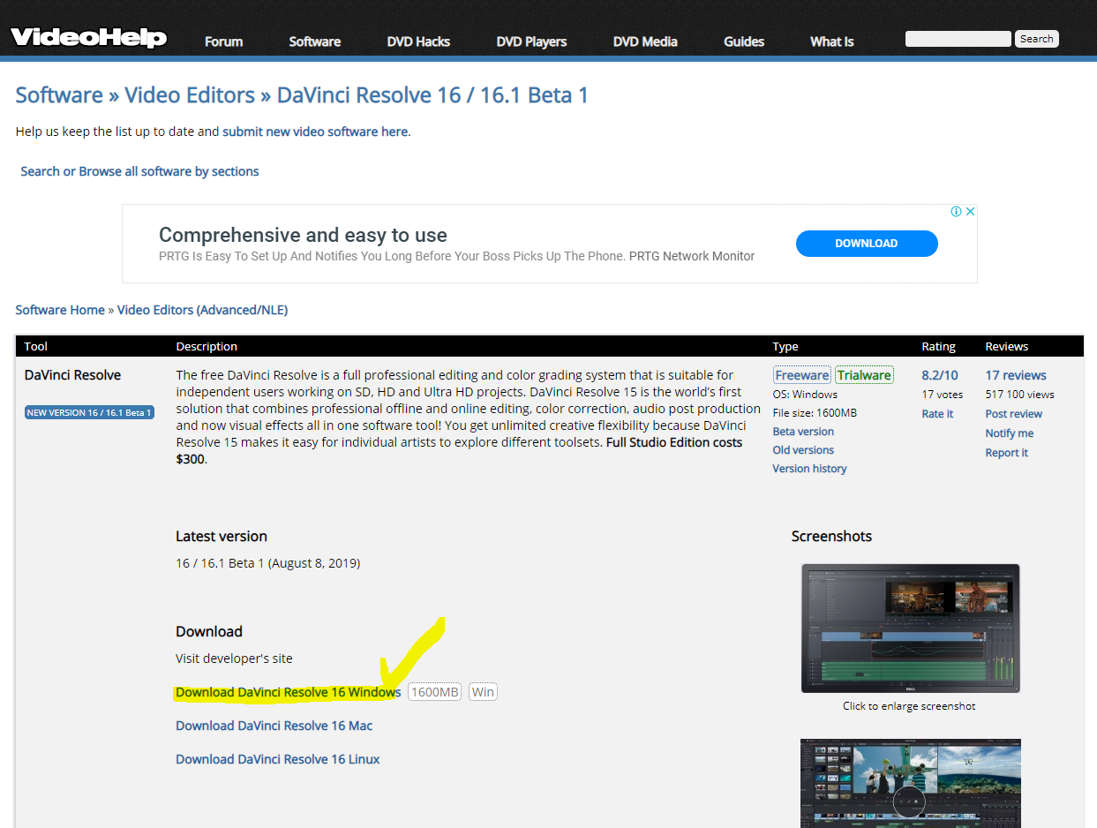Image resolution: width=1097 pixels, height=828 pixels.
Task: Click Notify me link
Action: (x=1010, y=433)
